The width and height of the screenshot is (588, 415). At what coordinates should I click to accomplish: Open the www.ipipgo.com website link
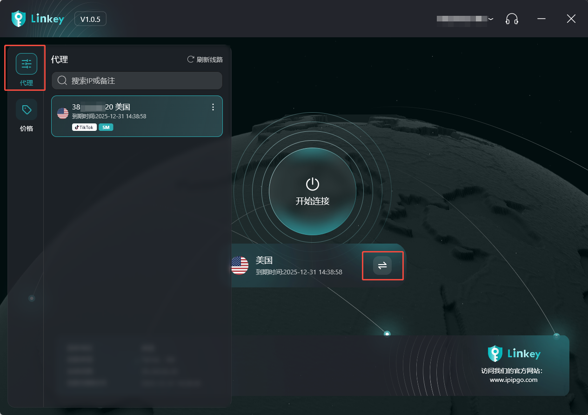pyautogui.click(x=513, y=380)
